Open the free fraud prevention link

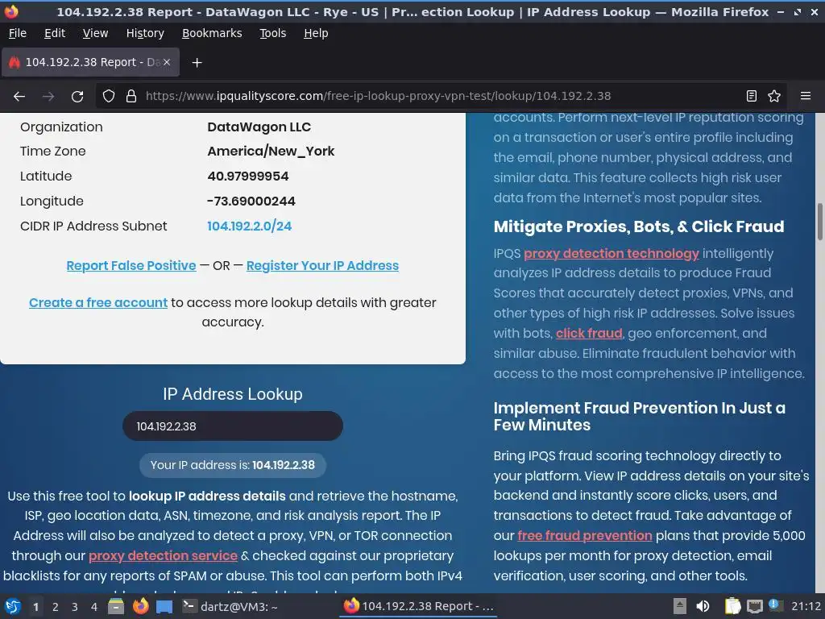point(585,536)
